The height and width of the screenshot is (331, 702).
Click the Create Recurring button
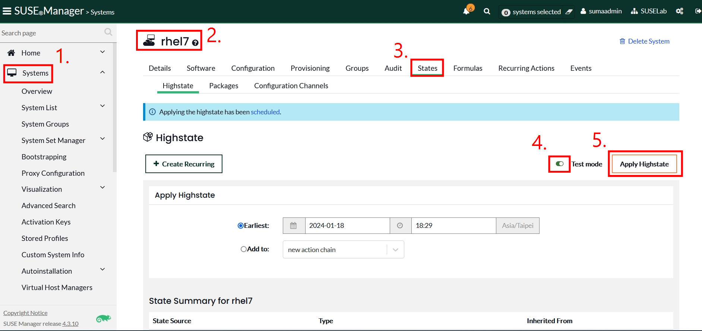[x=184, y=164]
